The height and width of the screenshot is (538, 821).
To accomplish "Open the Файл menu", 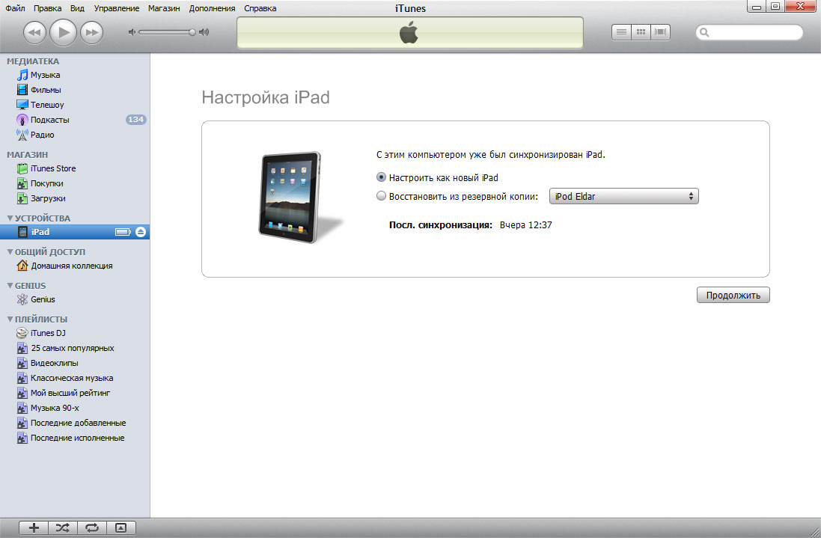I will coord(15,8).
